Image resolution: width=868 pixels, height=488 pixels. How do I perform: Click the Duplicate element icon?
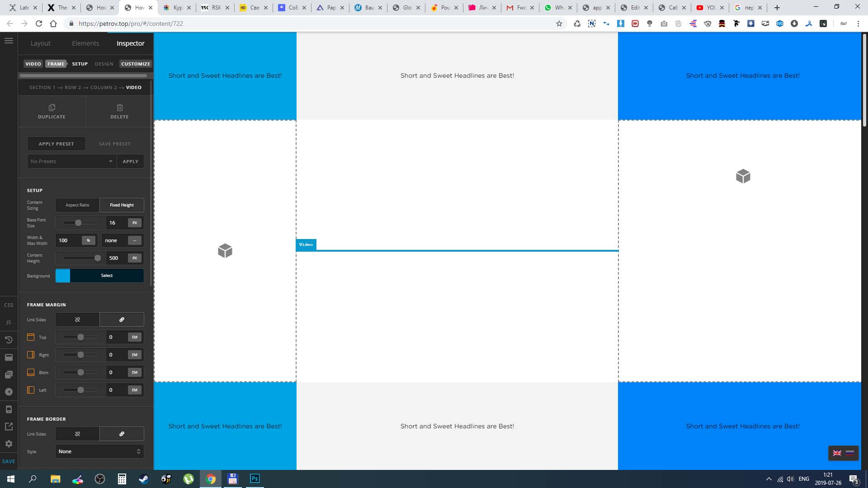(52, 108)
